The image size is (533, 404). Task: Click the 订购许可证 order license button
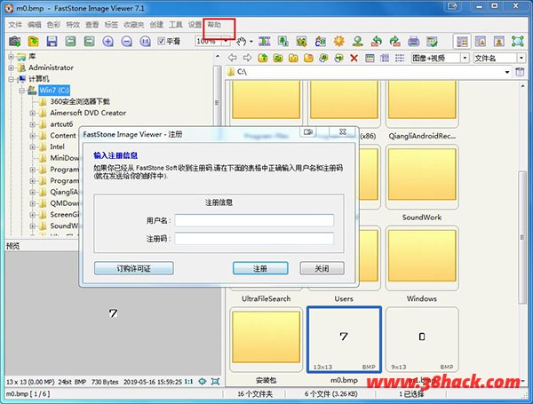click(133, 268)
